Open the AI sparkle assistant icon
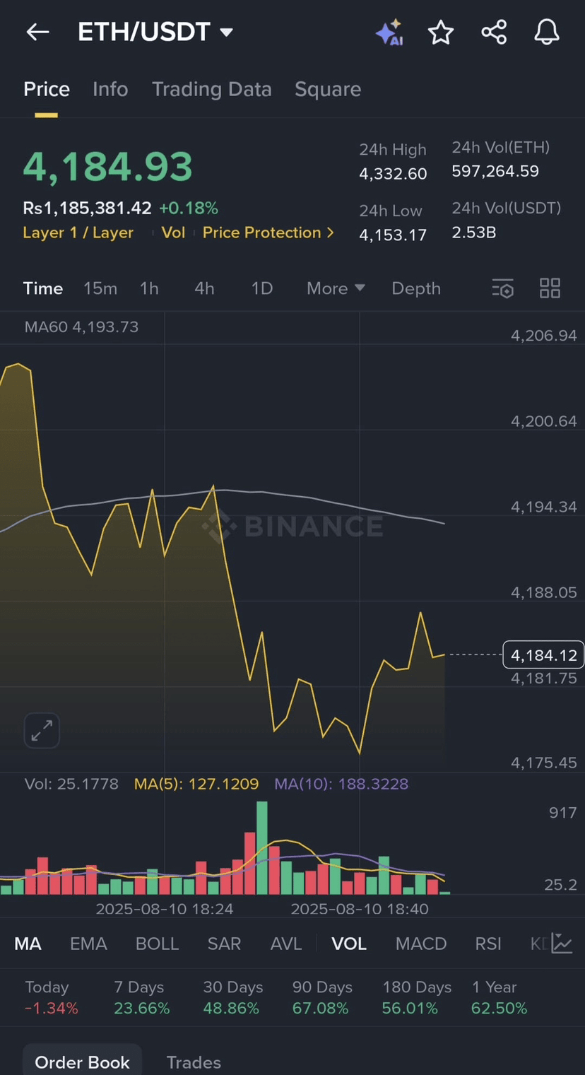This screenshot has width=585, height=1075. pyautogui.click(x=389, y=33)
